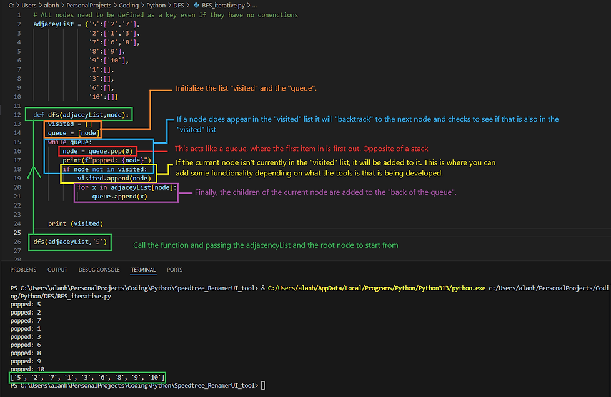Click the printed visited list in terminal
The height and width of the screenshot is (397, 611).
click(87, 378)
